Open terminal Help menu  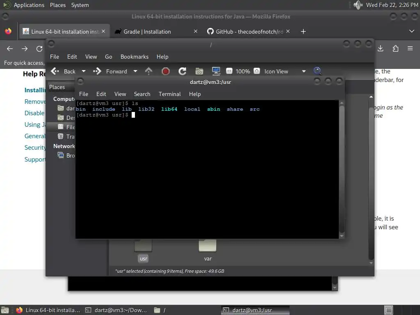(195, 94)
